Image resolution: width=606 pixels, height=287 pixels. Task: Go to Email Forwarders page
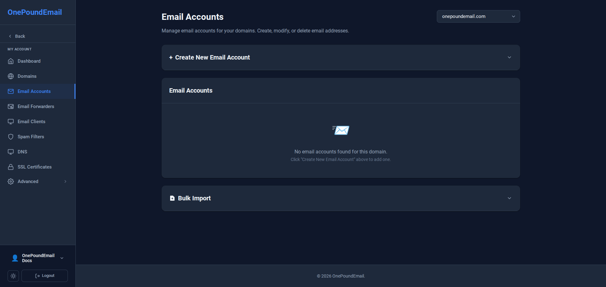[36, 106]
